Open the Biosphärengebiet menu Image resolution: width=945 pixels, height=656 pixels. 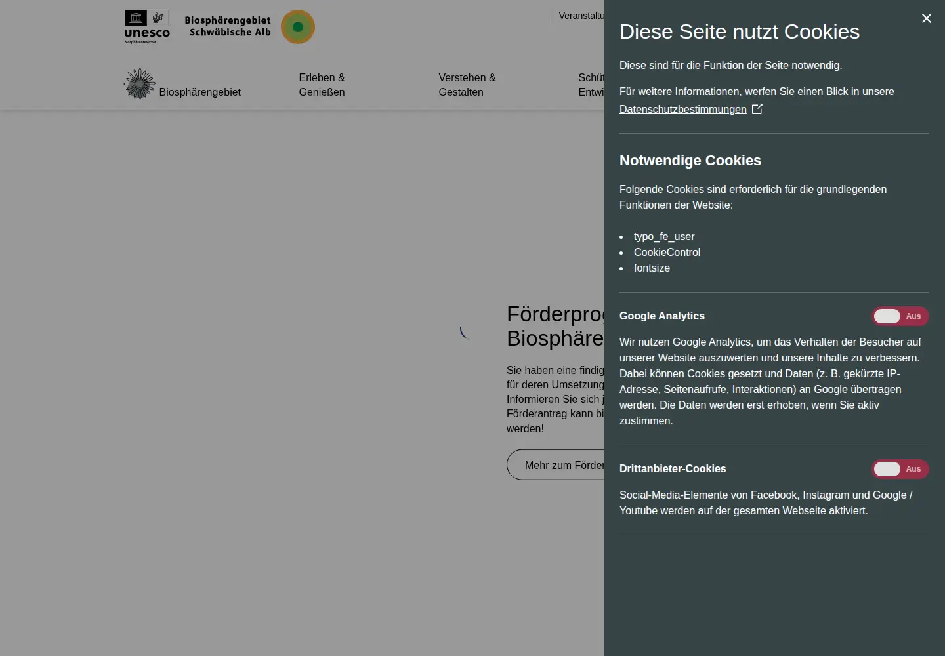(199, 92)
